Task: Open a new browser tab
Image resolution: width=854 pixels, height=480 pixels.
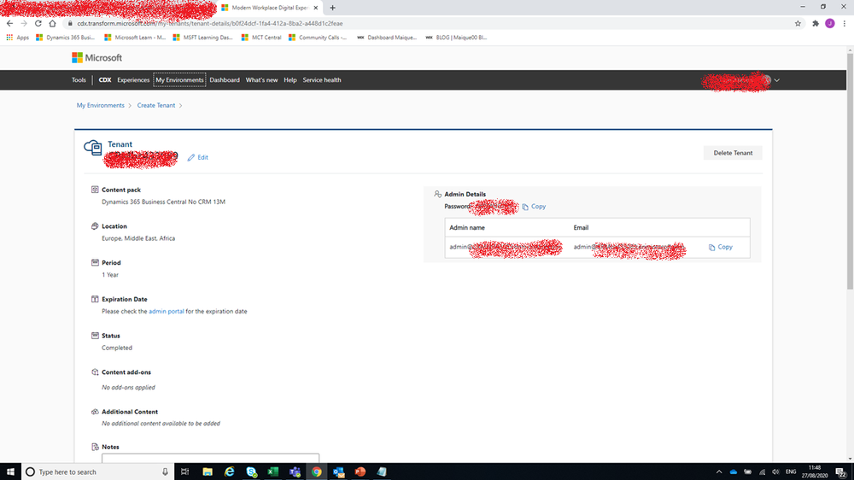Action: (332, 8)
